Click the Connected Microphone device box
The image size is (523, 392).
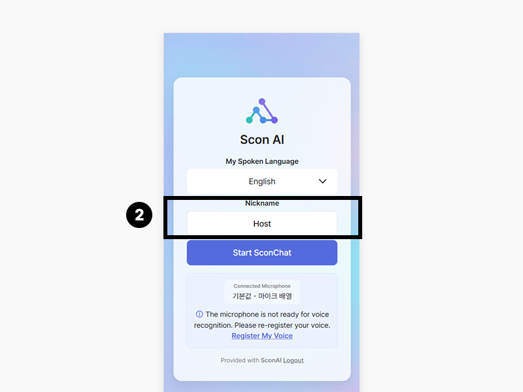pos(262,291)
